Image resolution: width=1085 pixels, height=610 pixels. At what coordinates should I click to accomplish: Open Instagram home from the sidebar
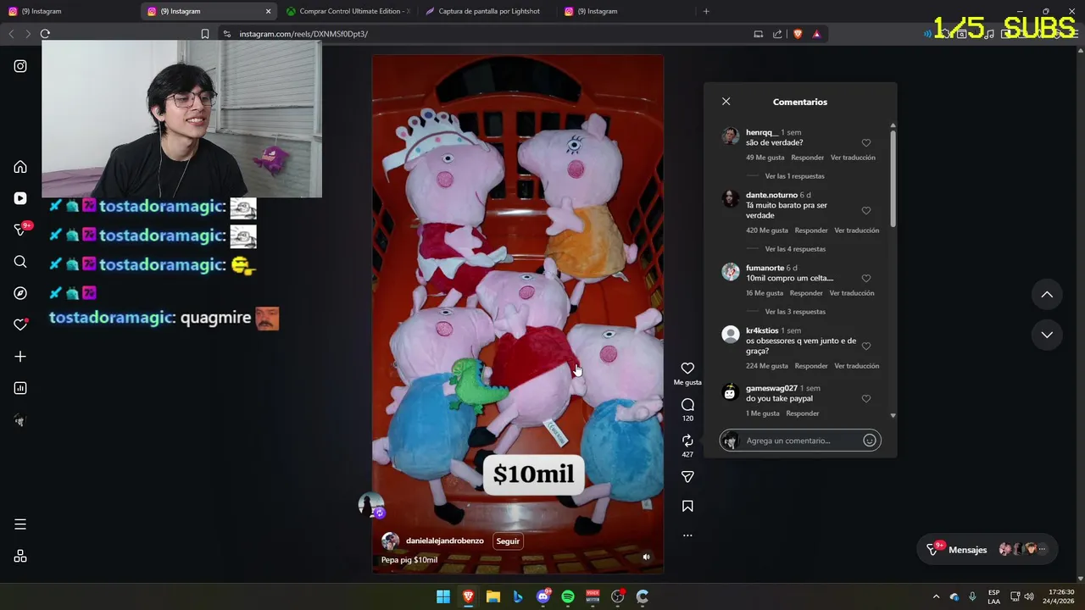[x=20, y=167]
